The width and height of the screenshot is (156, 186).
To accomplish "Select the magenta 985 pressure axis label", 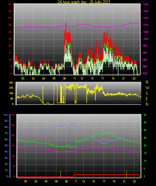I will pyautogui.click(x=145, y=60).
